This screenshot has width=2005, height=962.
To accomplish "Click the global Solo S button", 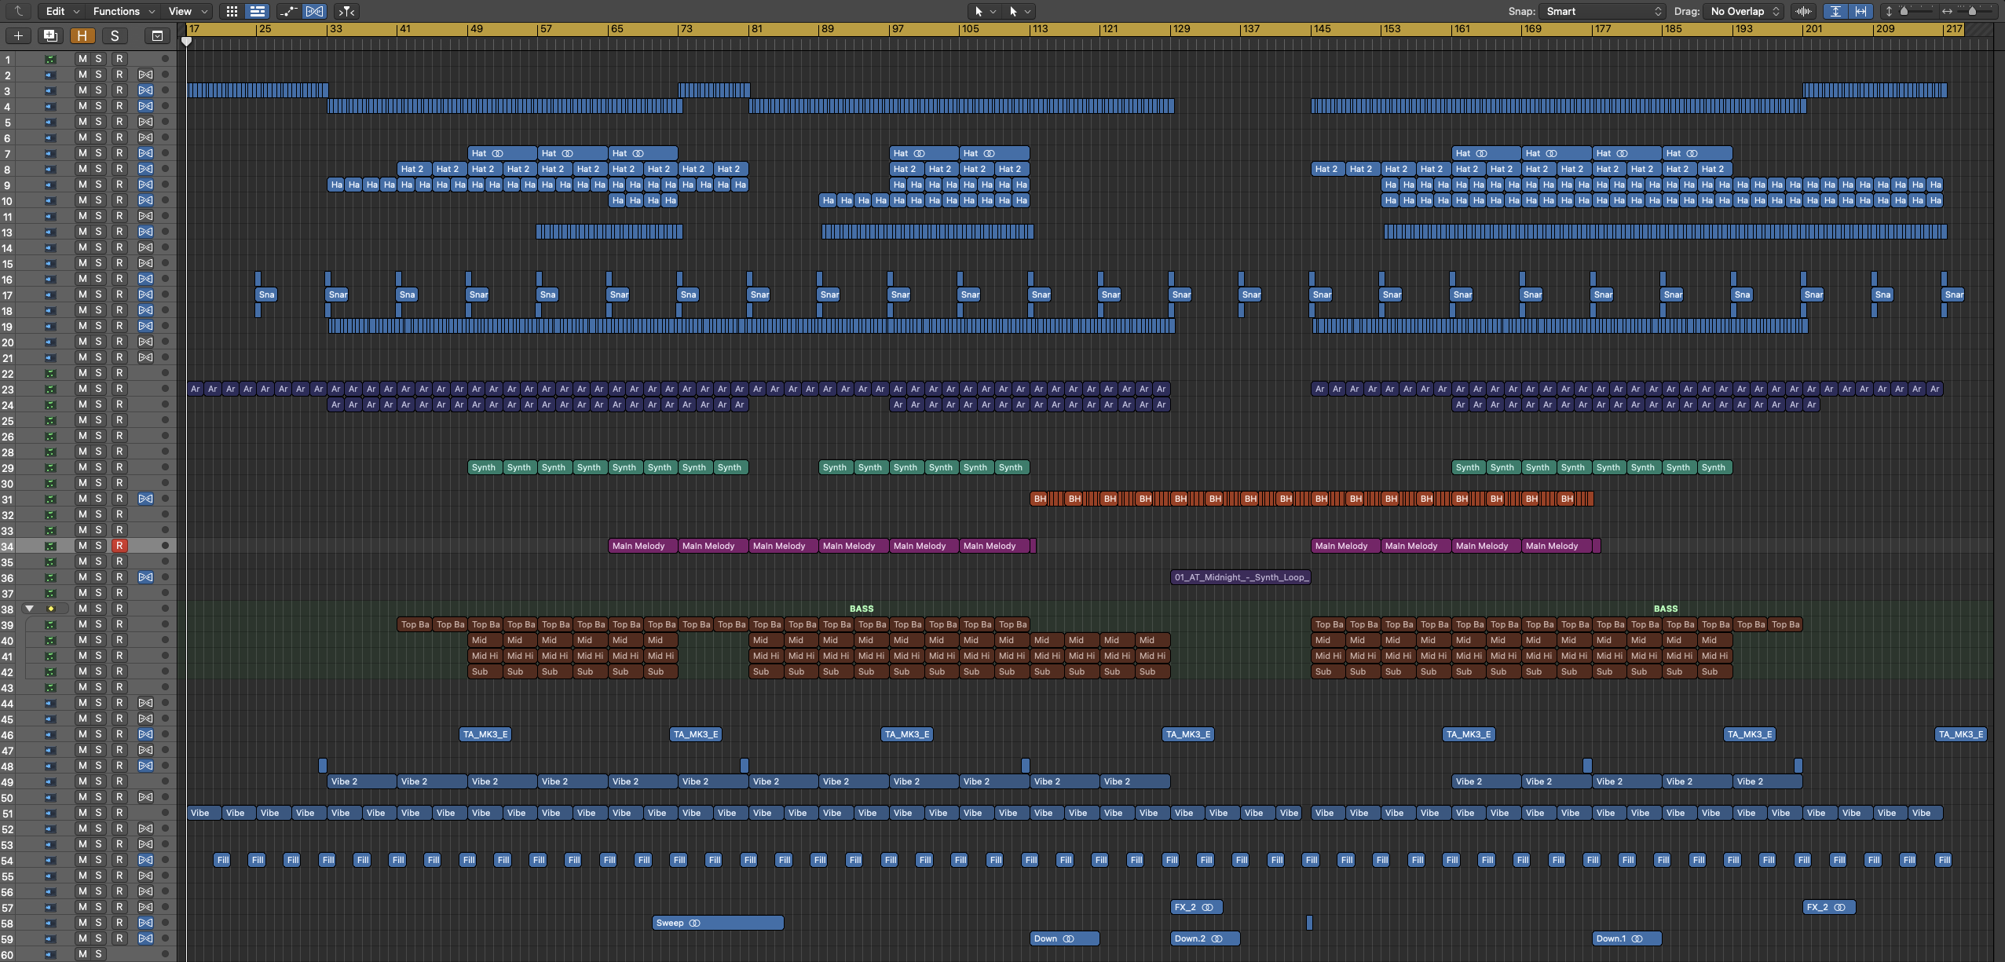I will (115, 35).
